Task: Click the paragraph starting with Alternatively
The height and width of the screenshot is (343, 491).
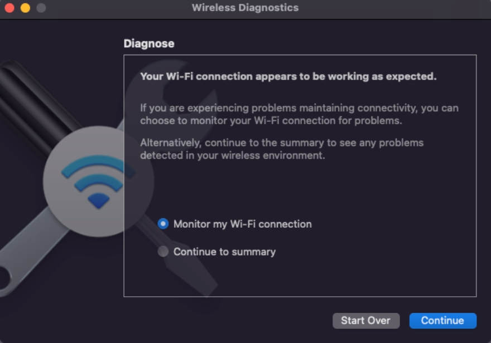Action: [282, 149]
